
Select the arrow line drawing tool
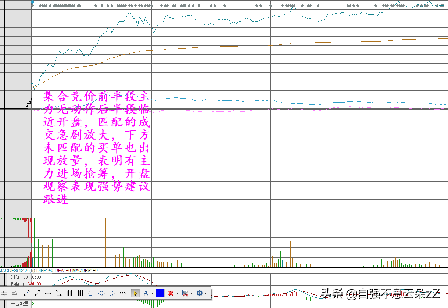[37, 293]
